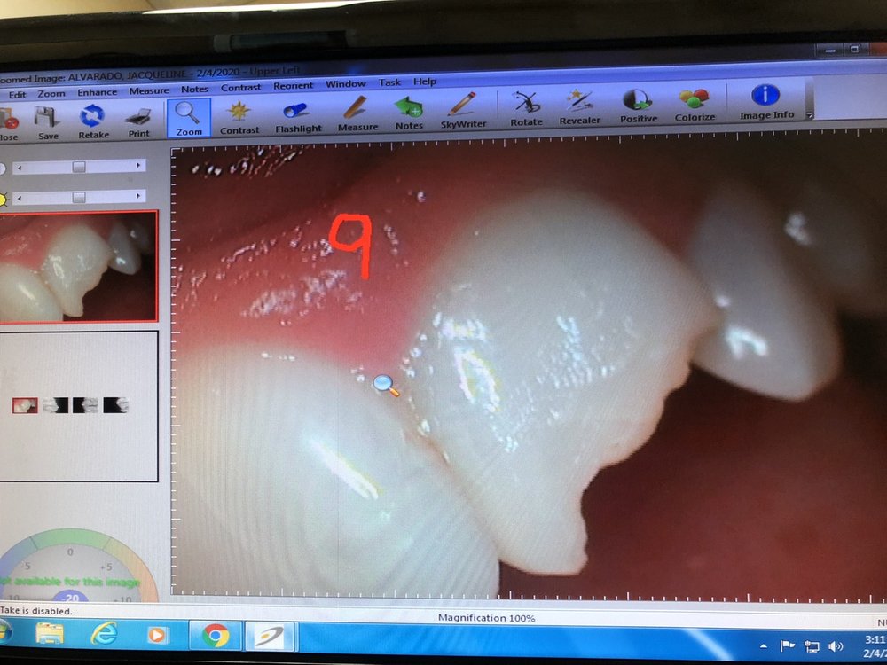Image resolution: width=887 pixels, height=665 pixels.
Task: Click the Rotate tool icon
Action: point(526,108)
